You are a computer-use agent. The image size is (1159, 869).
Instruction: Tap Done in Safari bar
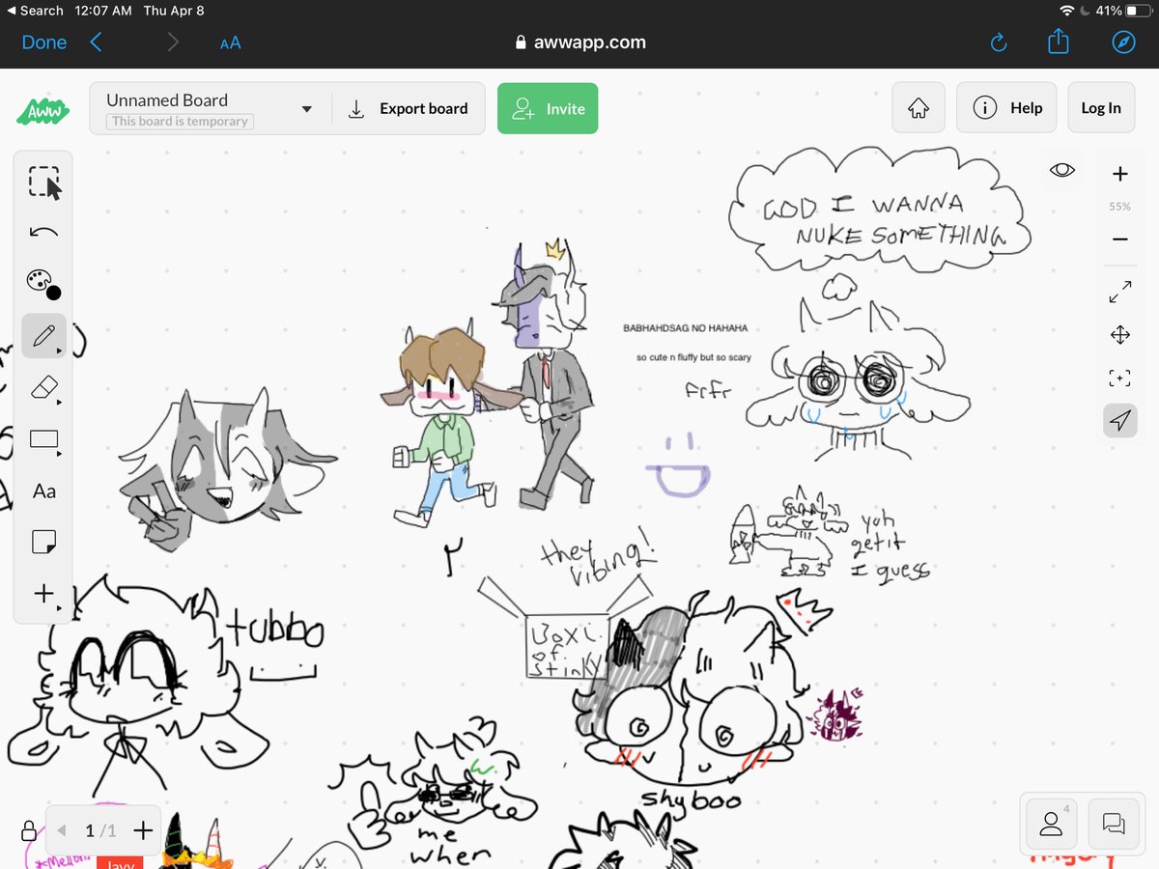coord(44,42)
